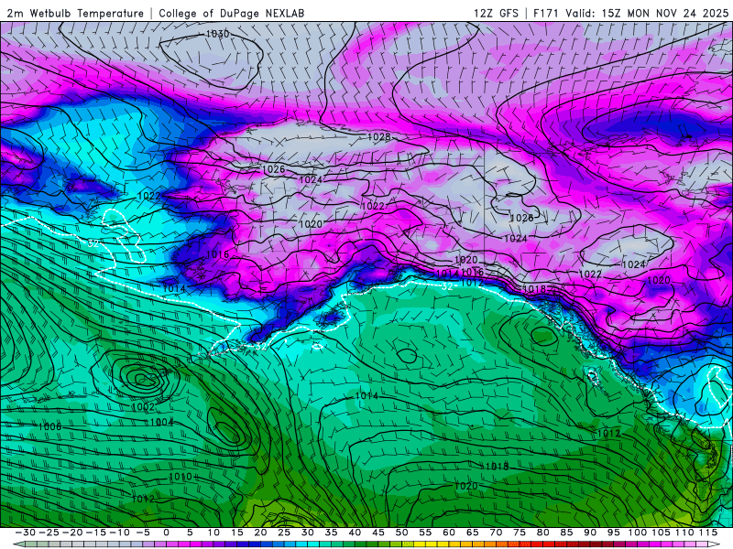Image resolution: width=733 pixels, height=549 pixels.
Task: Click the '90' value on the color scale
Action: (x=590, y=533)
